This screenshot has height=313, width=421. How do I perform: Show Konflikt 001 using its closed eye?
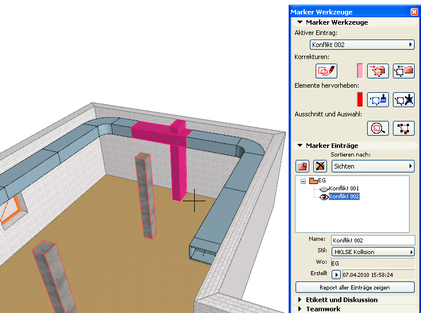(x=324, y=189)
